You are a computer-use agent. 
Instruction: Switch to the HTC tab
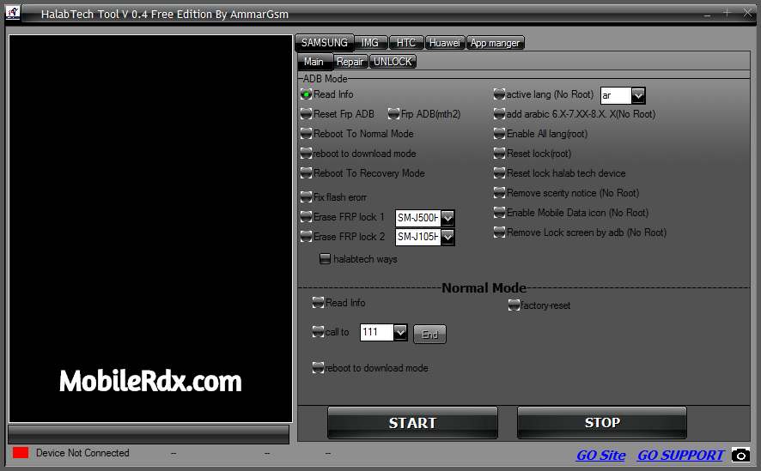(406, 43)
